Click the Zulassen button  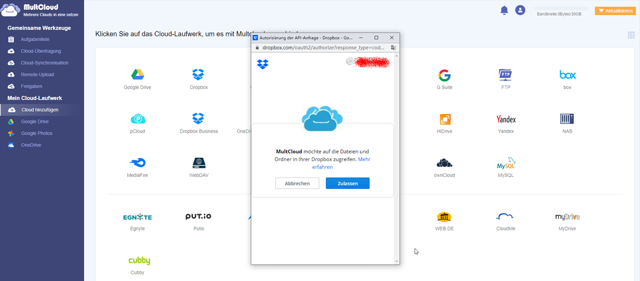348,183
